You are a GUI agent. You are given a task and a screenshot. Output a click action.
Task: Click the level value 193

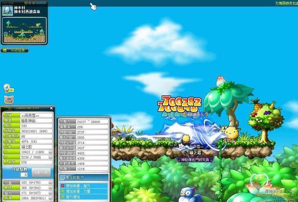coord(36,126)
